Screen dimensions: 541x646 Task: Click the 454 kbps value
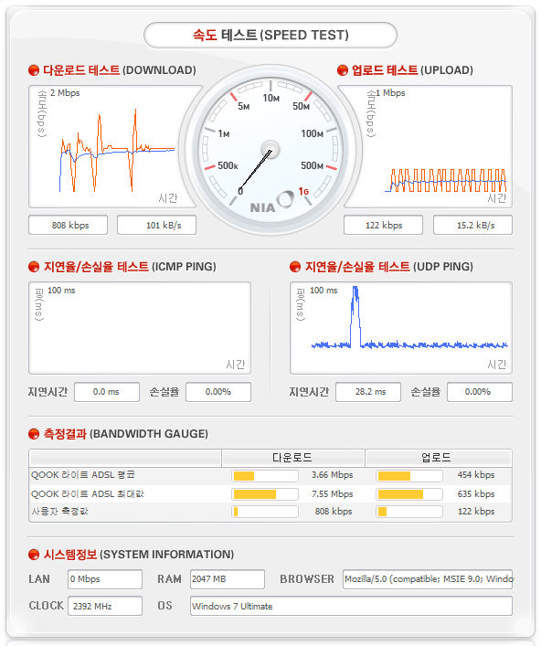pyautogui.click(x=476, y=475)
